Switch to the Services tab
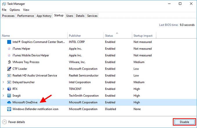This screenshot has width=197, height=128. (92, 16)
